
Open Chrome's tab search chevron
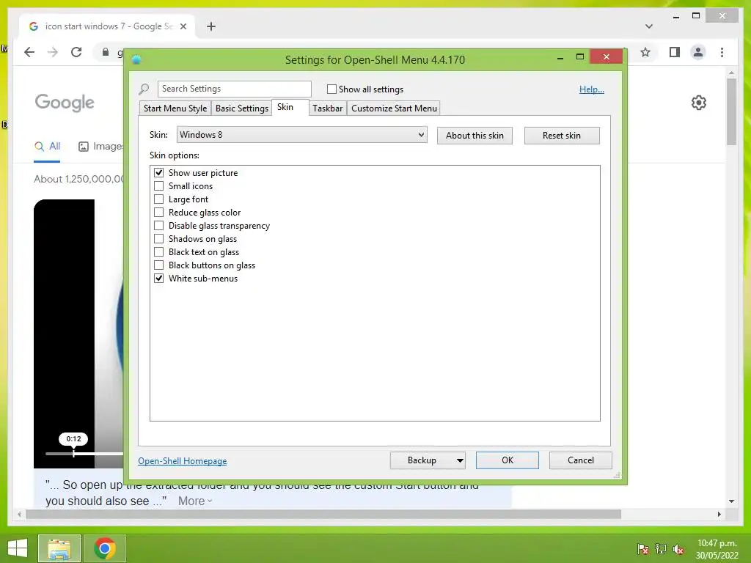pos(649,26)
